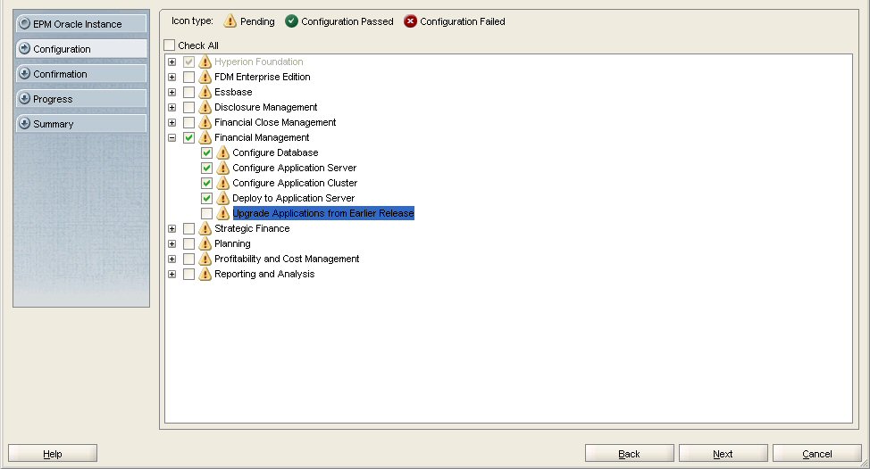Collapse the Financial Management node
870x469 pixels.
[x=172, y=137]
